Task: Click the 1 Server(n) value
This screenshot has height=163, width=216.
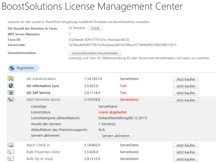Action: (107, 124)
